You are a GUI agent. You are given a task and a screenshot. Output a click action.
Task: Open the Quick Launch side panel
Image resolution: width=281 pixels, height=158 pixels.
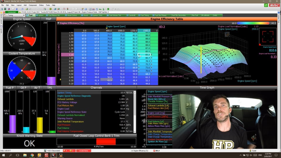[x=1, y=20]
